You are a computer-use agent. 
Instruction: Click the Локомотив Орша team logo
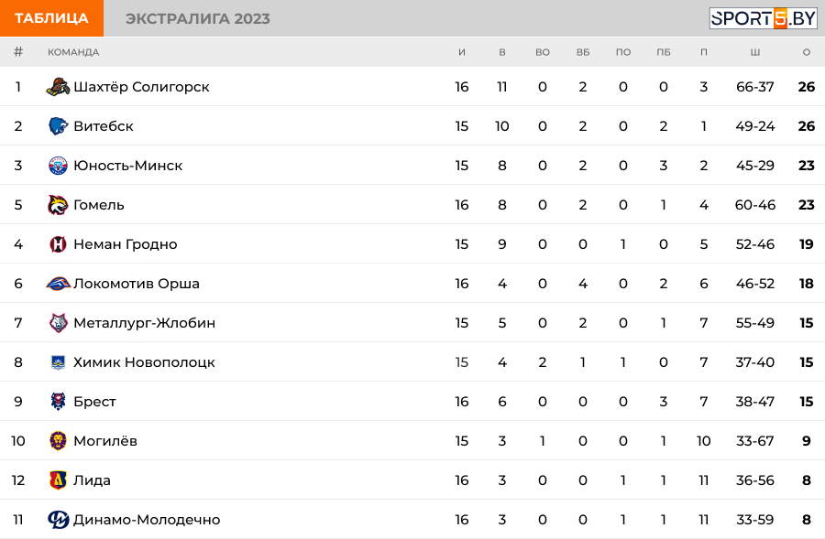coord(58,284)
